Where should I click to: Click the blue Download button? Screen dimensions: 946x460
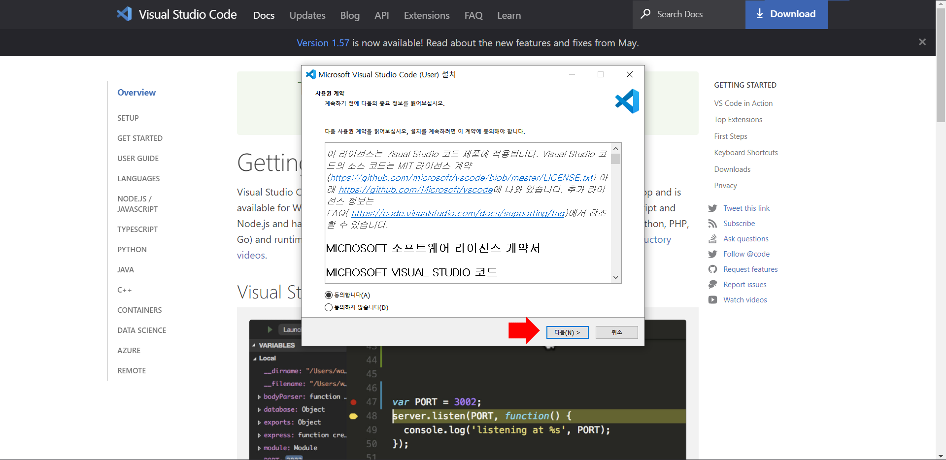pyautogui.click(x=786, y=14)
